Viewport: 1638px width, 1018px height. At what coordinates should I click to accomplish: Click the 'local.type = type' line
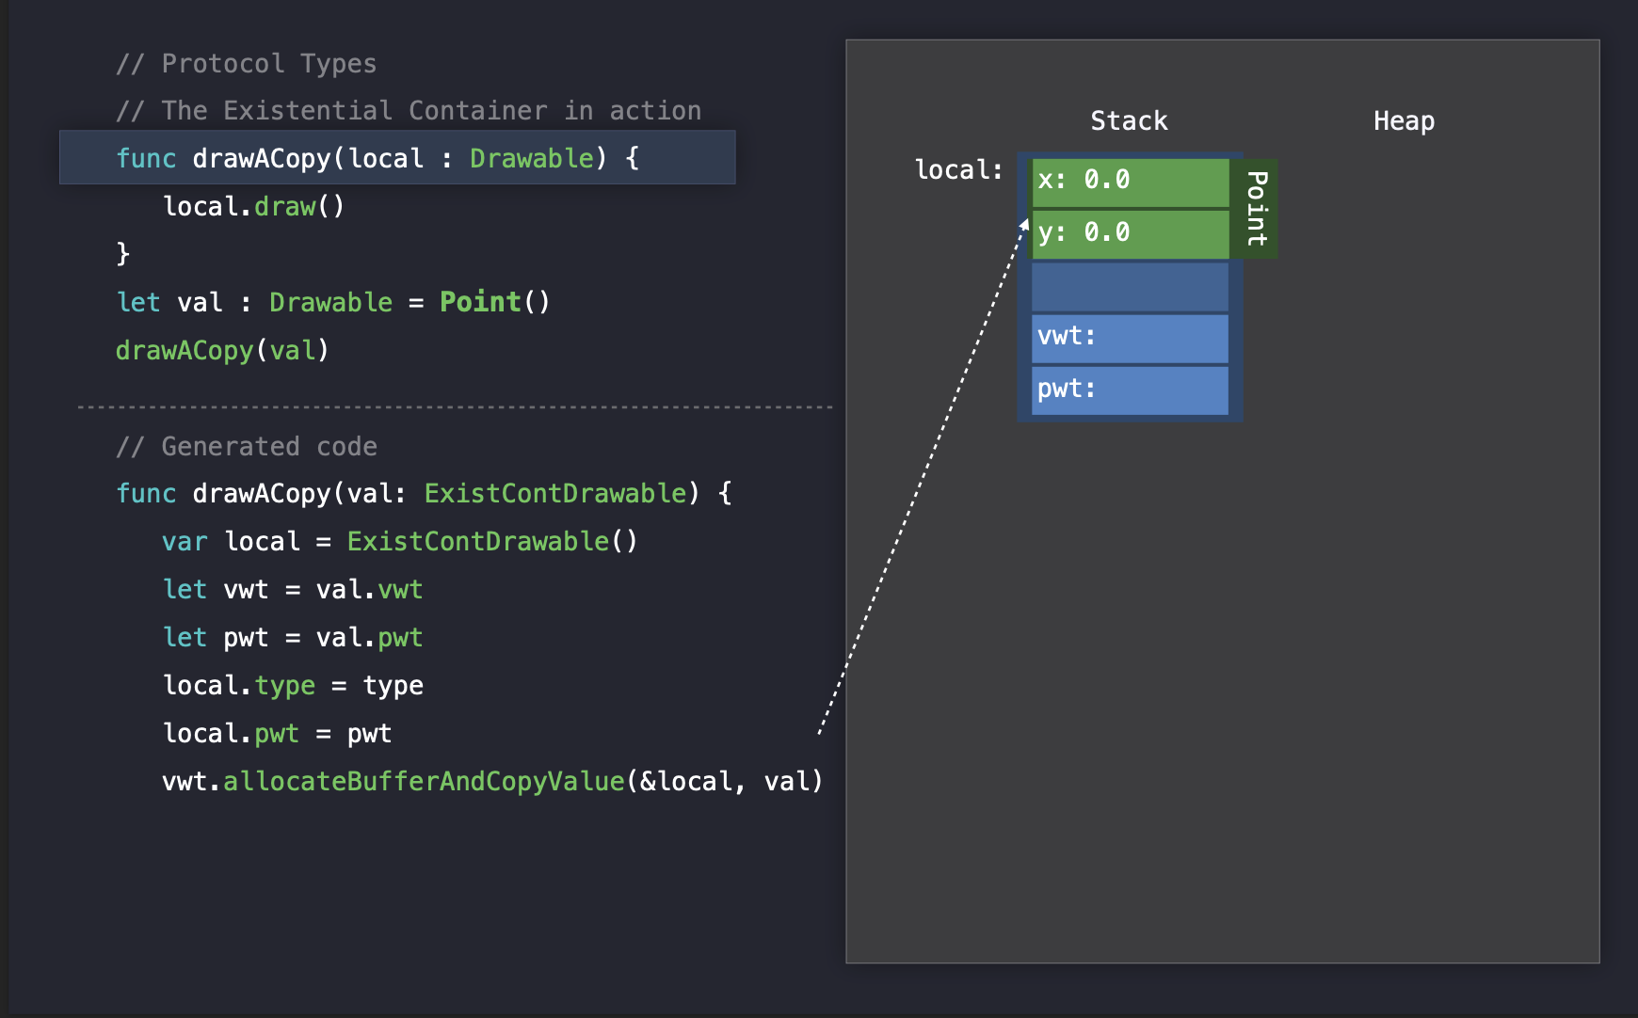click(293, 685)
